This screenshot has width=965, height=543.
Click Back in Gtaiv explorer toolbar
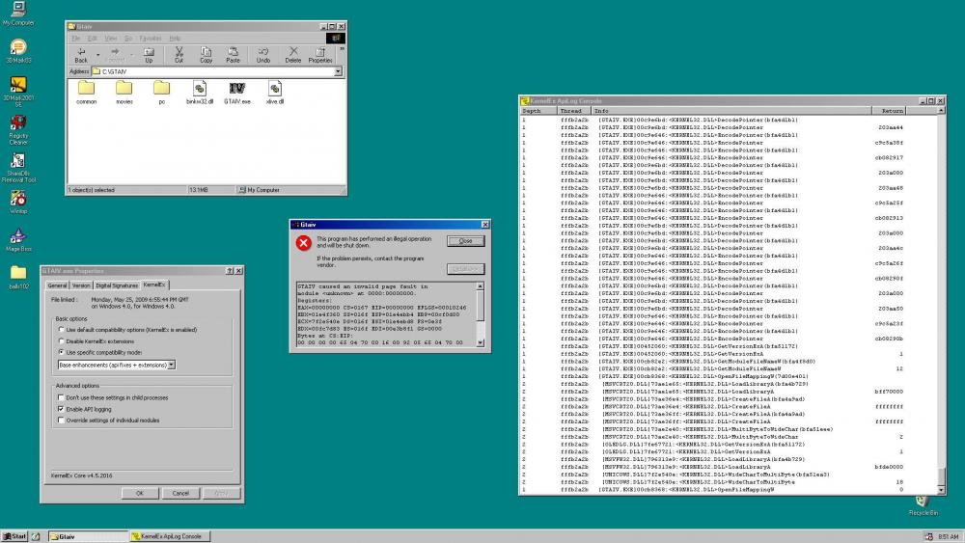tap(81, 55)
